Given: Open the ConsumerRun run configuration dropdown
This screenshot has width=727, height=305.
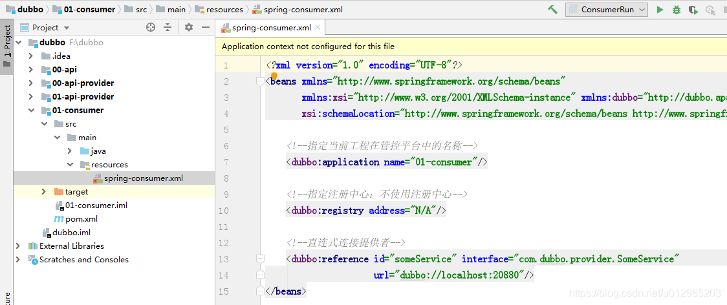Looking at the screenshot, I should [x=607, y=9].
